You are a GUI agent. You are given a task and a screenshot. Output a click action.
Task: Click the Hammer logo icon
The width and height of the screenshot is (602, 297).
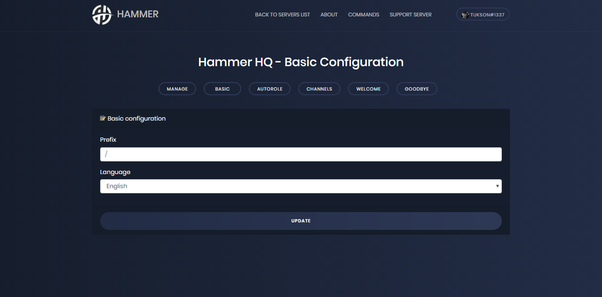tap(102, 15)
